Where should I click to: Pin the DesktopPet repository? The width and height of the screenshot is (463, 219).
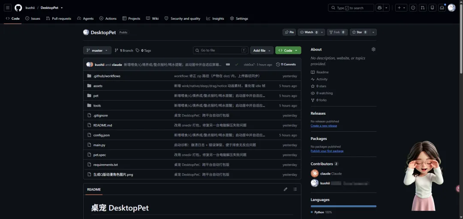coord(289,32)
